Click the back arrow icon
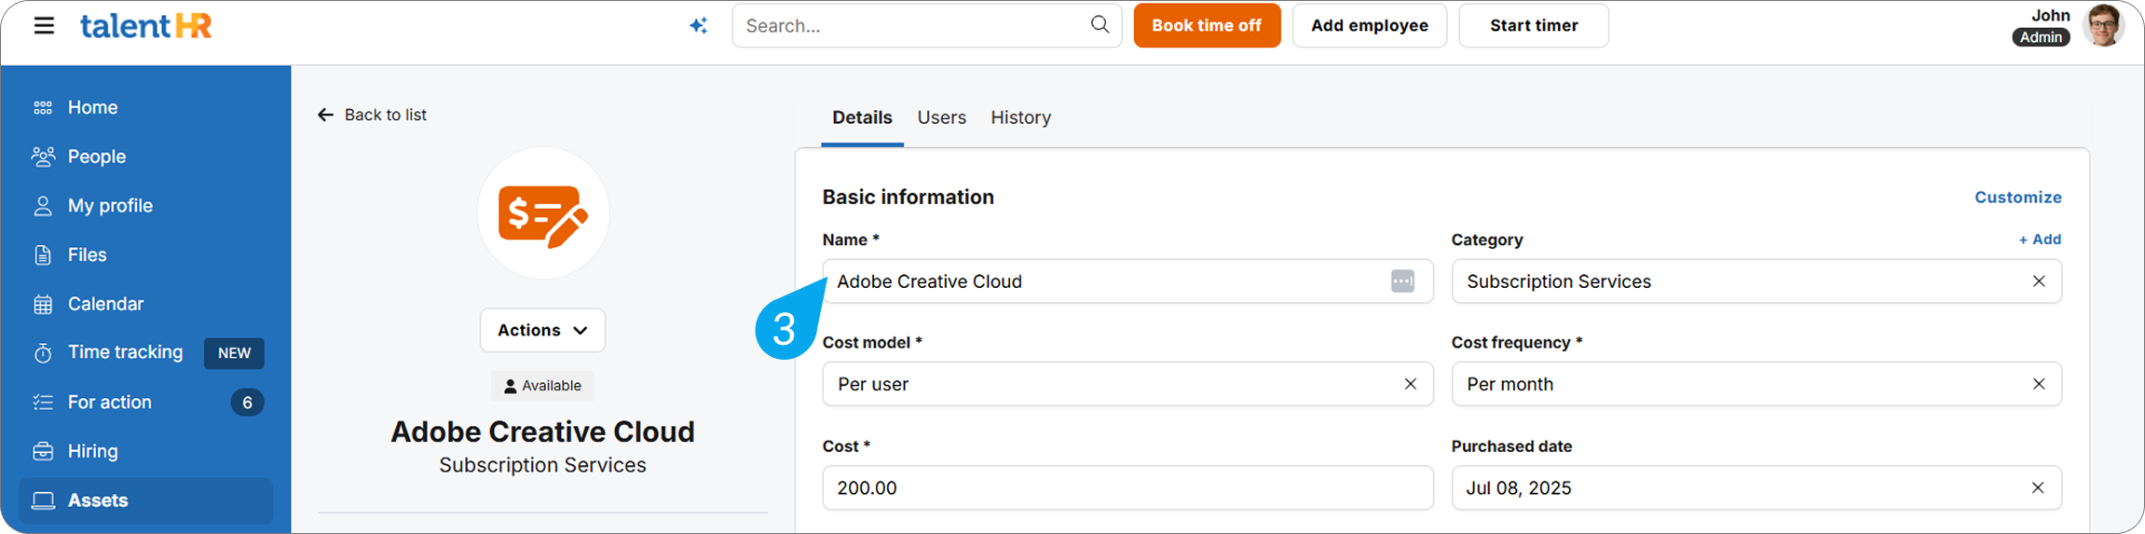The image size is (2145, 534). (x=325, y=115)
